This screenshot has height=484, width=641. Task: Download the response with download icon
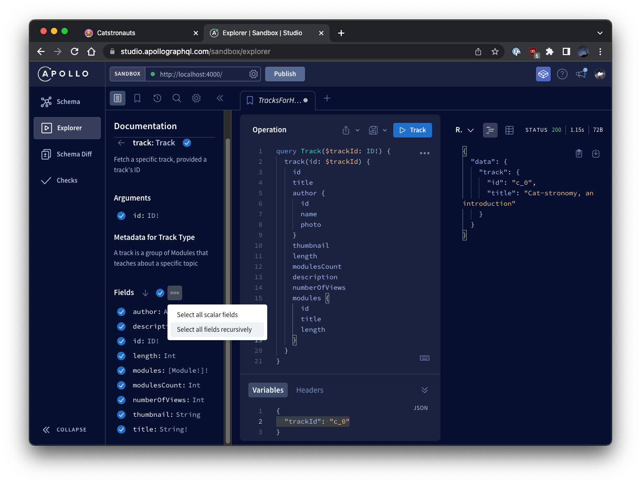pyautogui.click(x=596, y=153)
